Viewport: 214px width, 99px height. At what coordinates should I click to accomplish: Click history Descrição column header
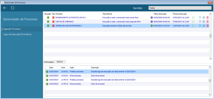point(95,68)
